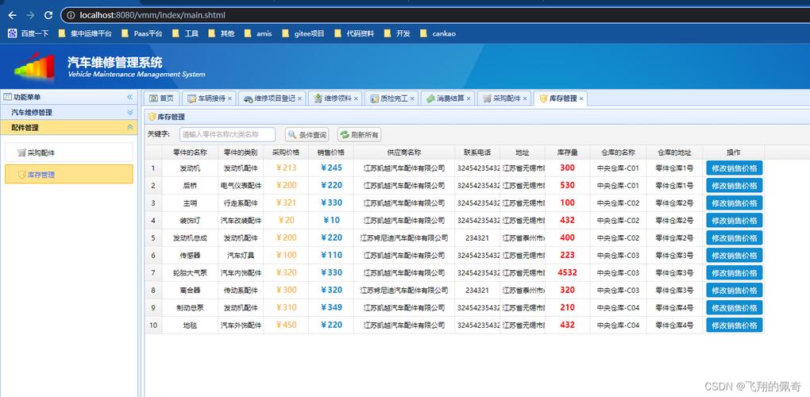The width and height of the screenshot is (810, 397).
Task: Close the 车辆接待 tab
Action: 229,98
